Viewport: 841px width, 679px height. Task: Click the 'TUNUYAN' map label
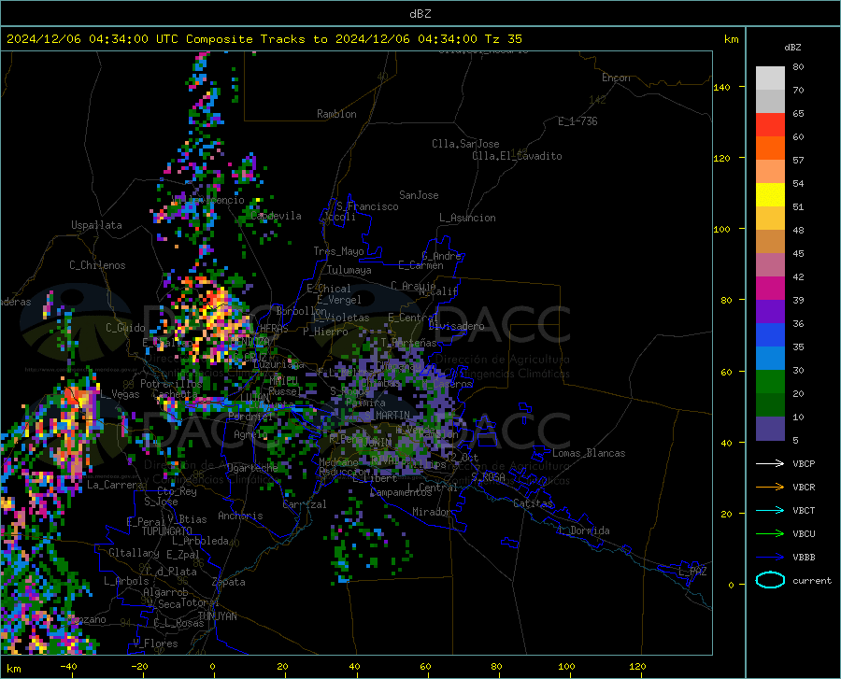tap(217, 615)
